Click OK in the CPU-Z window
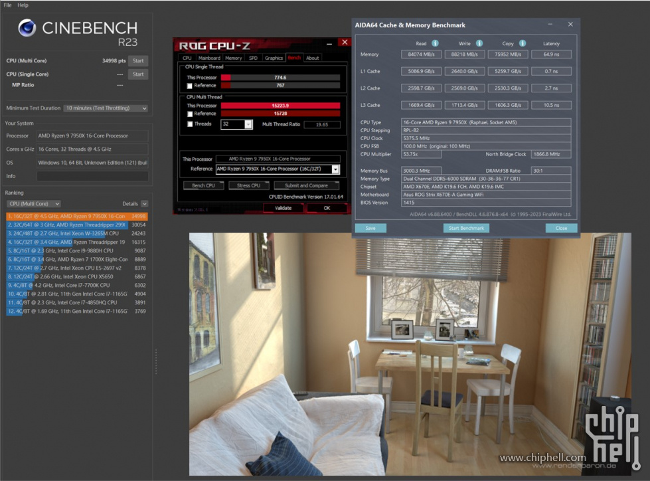650x481 pixels. [327, 208]
